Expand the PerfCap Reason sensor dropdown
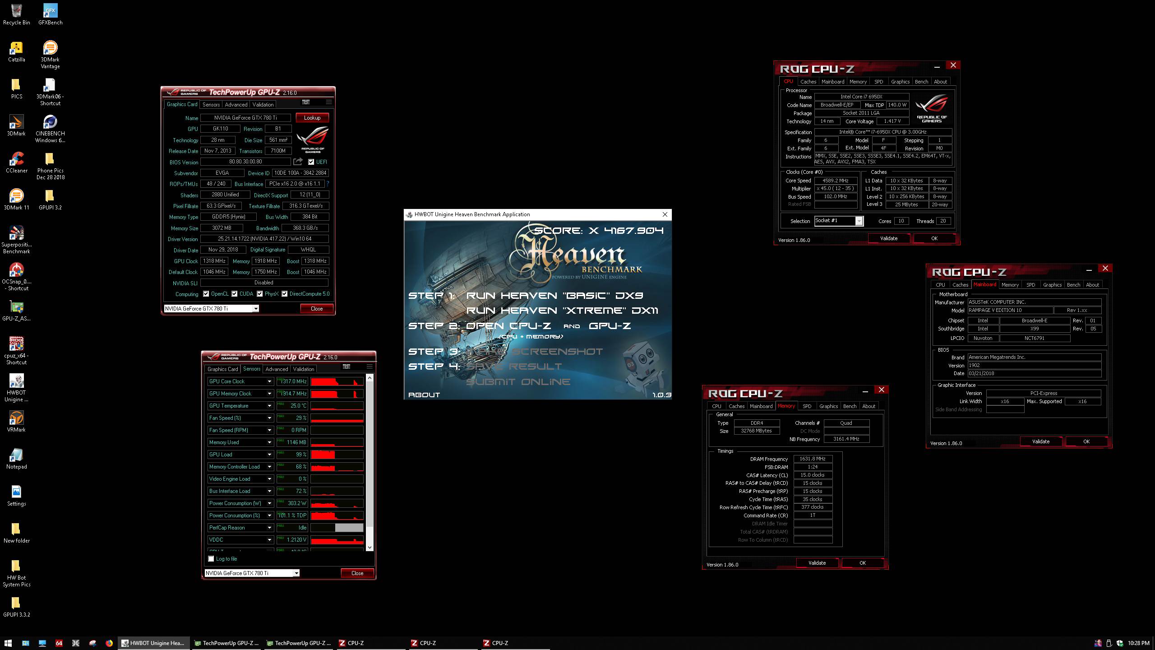Screen dimensions: 1155x650 coord(269,528)
